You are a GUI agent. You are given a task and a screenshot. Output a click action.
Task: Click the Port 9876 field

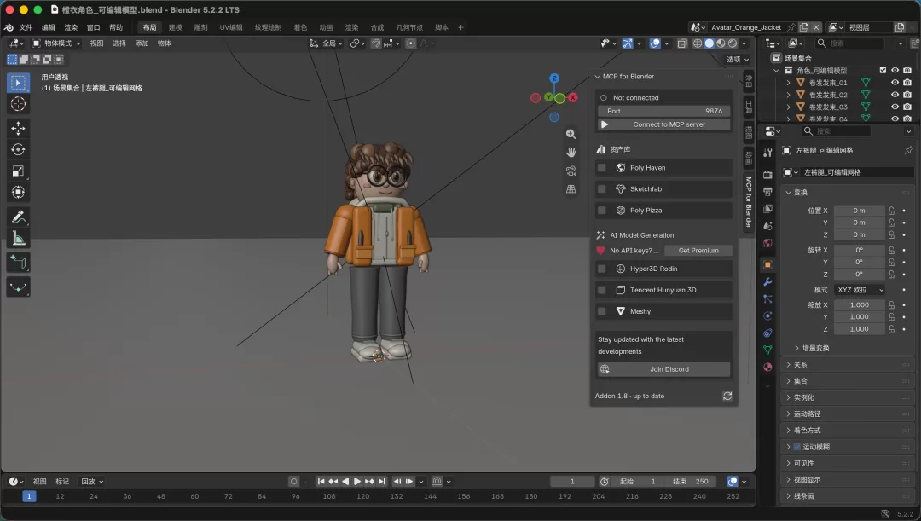point(663,111)
